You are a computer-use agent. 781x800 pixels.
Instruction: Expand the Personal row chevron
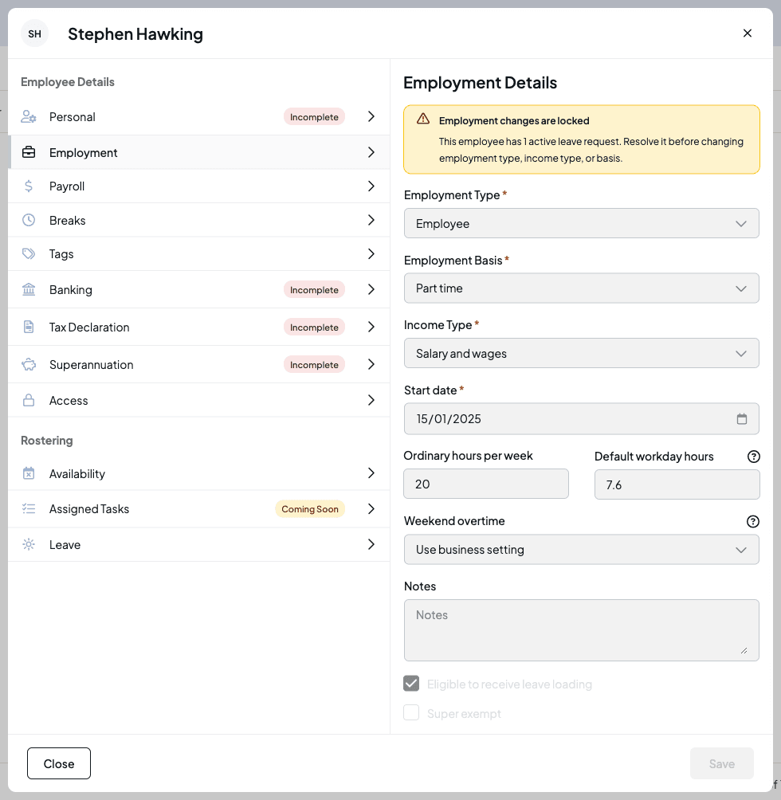(371, 117)
